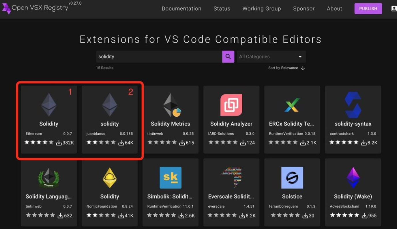397x229 pixels.
Task: Click download icon on Solidity (Wake) card
Action: pos(365,215)
